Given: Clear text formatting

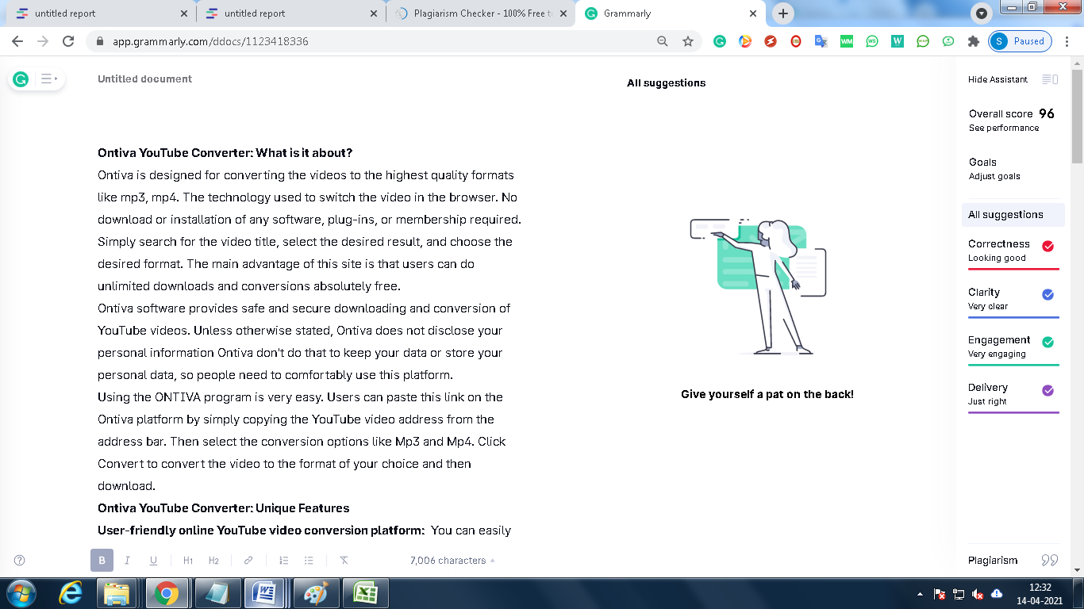Looking at the screenshot, I should [x=344, y=560].
